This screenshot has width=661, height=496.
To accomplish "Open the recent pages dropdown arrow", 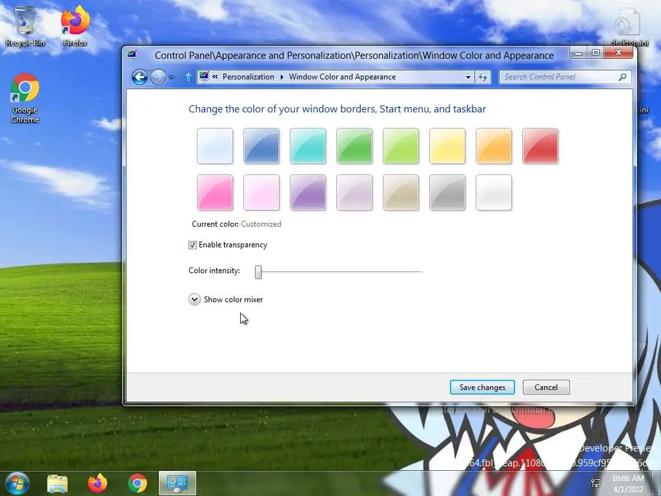I will point(171,77).
